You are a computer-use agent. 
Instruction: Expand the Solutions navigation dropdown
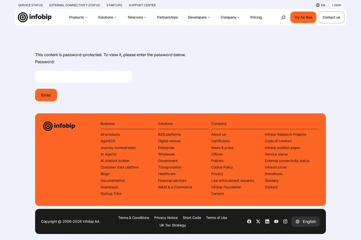point(107,17)
